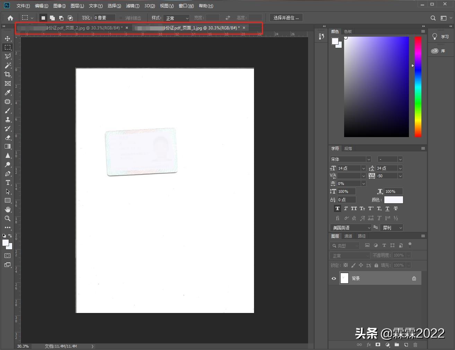Click the delete layer trash icon
Viewport: 455px width, 350px height.
tap(415, 344)
